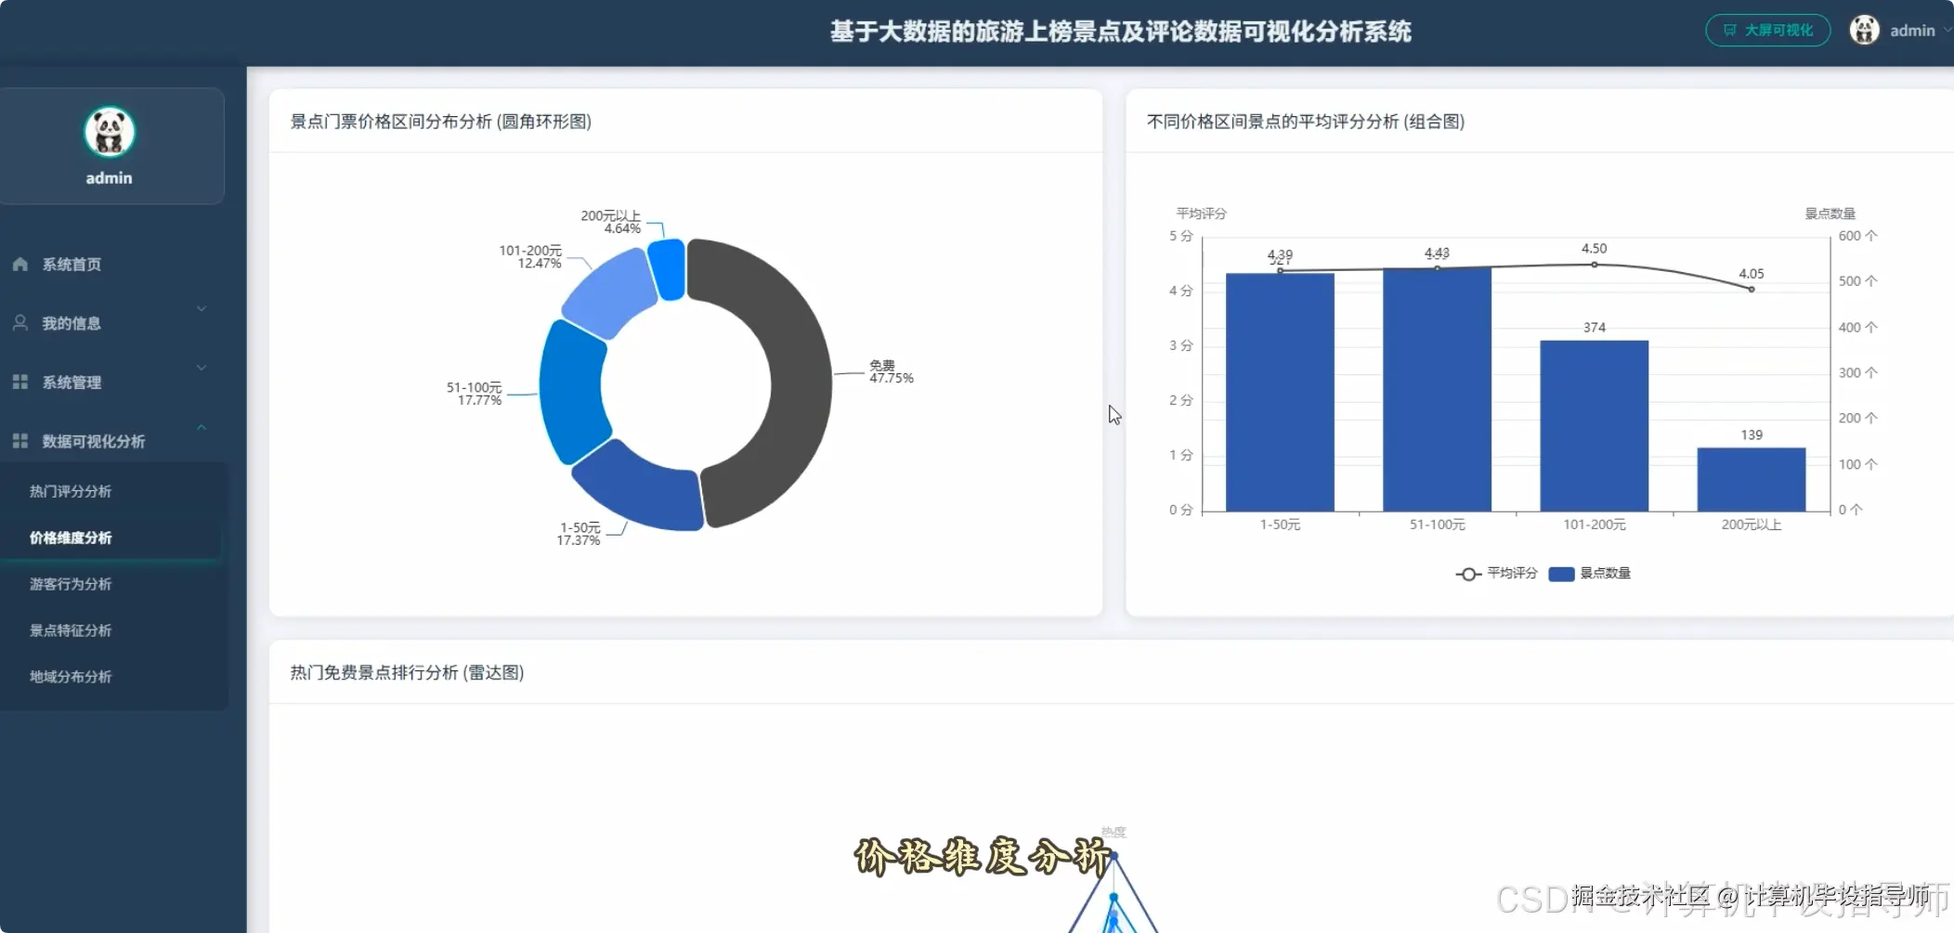1954x933 pixels.
Task: Click the 51-100元 donut segment
Action: pos(572,390)
